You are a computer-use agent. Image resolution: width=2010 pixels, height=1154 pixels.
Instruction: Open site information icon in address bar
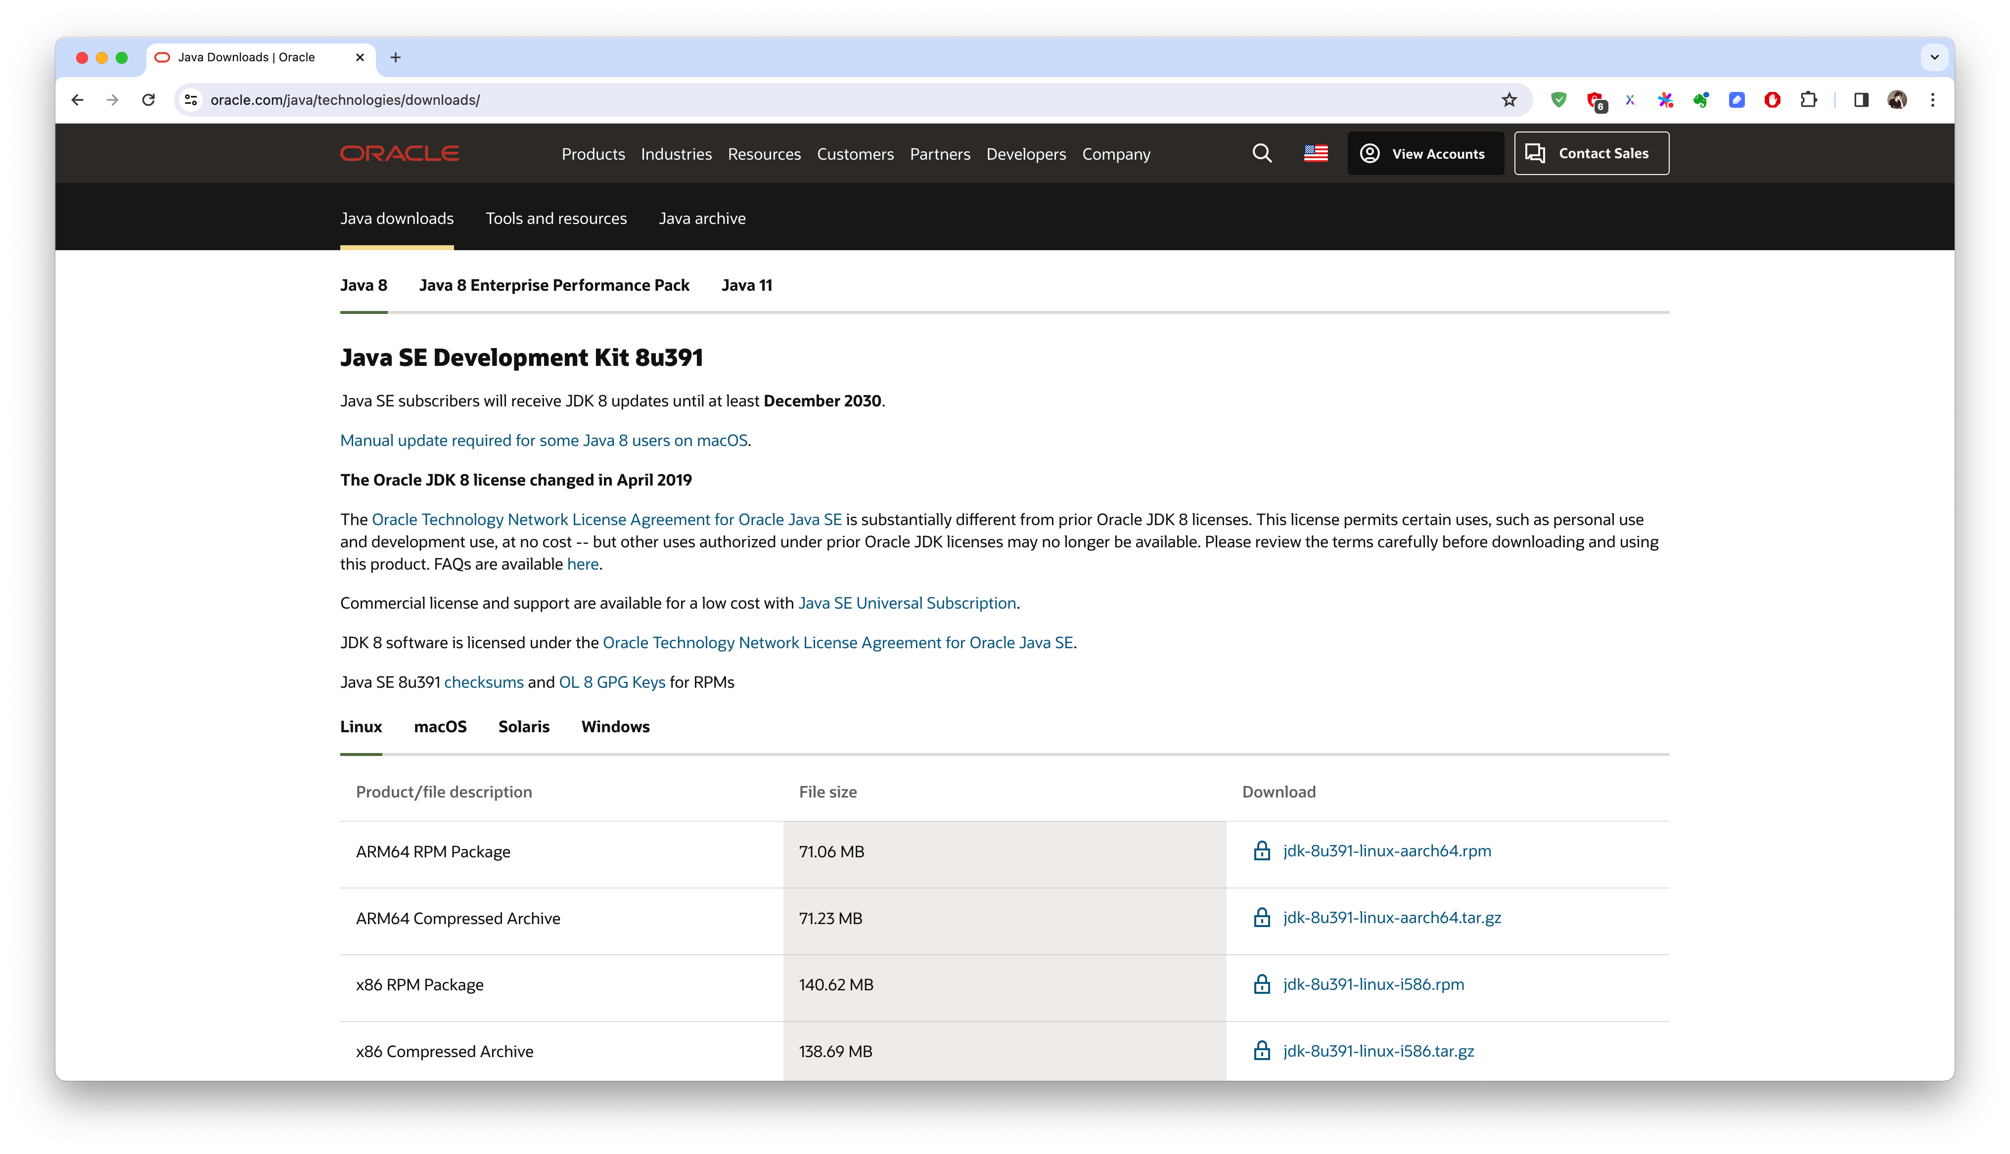(x=191, y=100)
